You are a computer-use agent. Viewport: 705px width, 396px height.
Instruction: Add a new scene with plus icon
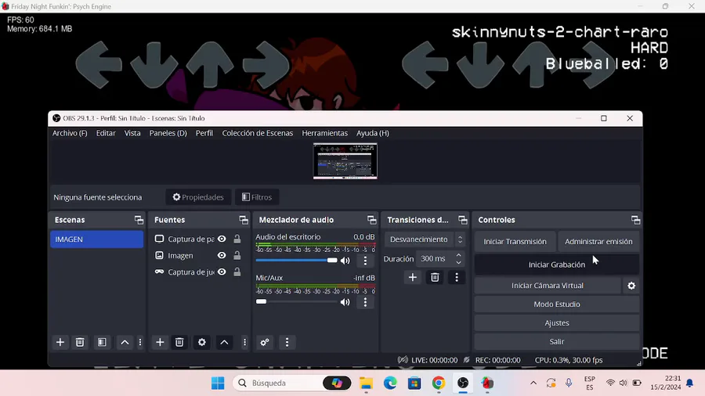coord(60,342)
